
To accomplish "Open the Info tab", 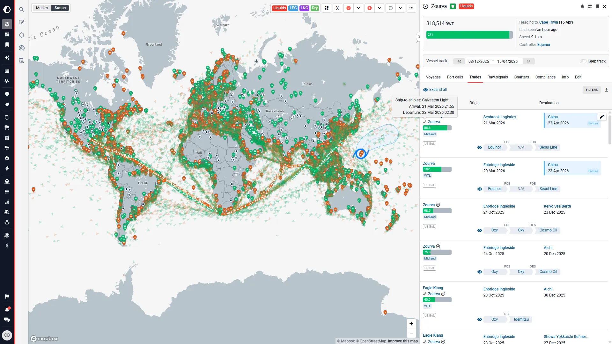I will click(565, 77).
